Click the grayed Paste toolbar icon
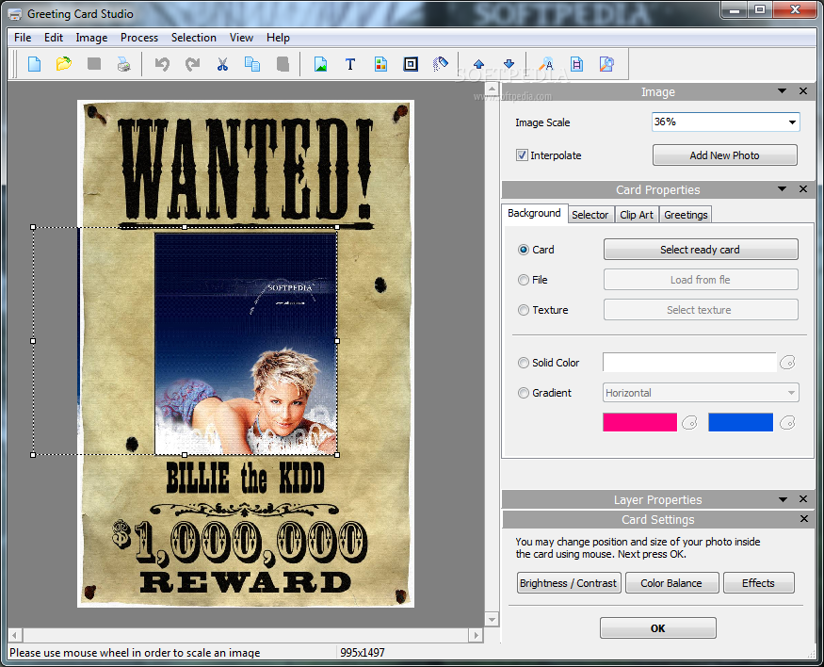This screenshot has height=667, width=824. 283,64
